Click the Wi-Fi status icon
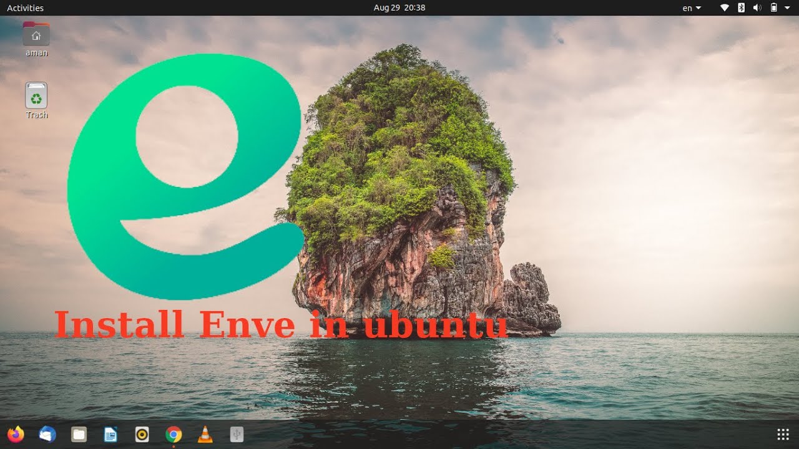This screenshot has width=799, height=449. (x=725, y=7)
